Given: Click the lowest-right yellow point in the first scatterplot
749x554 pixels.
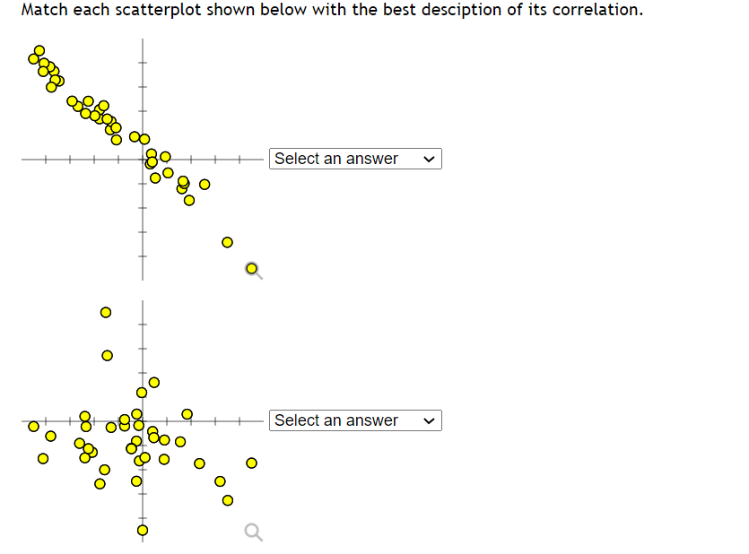Looking at the screenshot, I should click(227, 241).
